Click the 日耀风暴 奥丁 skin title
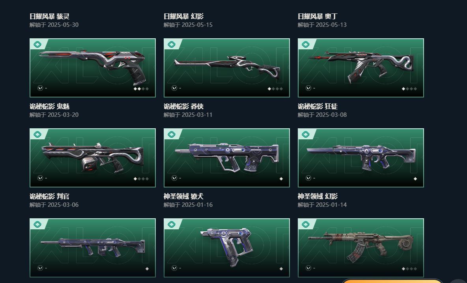 (318, 17)
